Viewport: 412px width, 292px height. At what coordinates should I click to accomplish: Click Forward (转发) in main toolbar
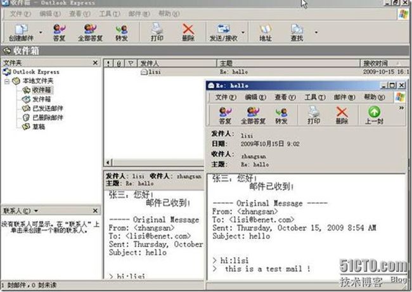[x=122, y=32]
